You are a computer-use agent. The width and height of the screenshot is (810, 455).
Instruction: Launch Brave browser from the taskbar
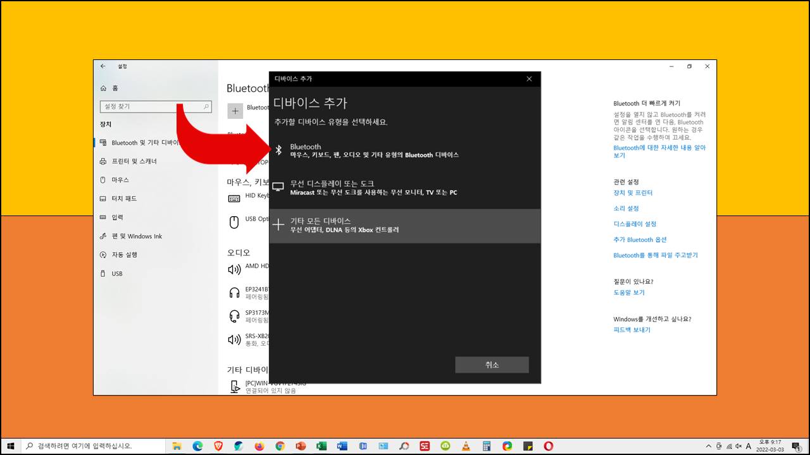pyautogui.click(x=218, y=446)
